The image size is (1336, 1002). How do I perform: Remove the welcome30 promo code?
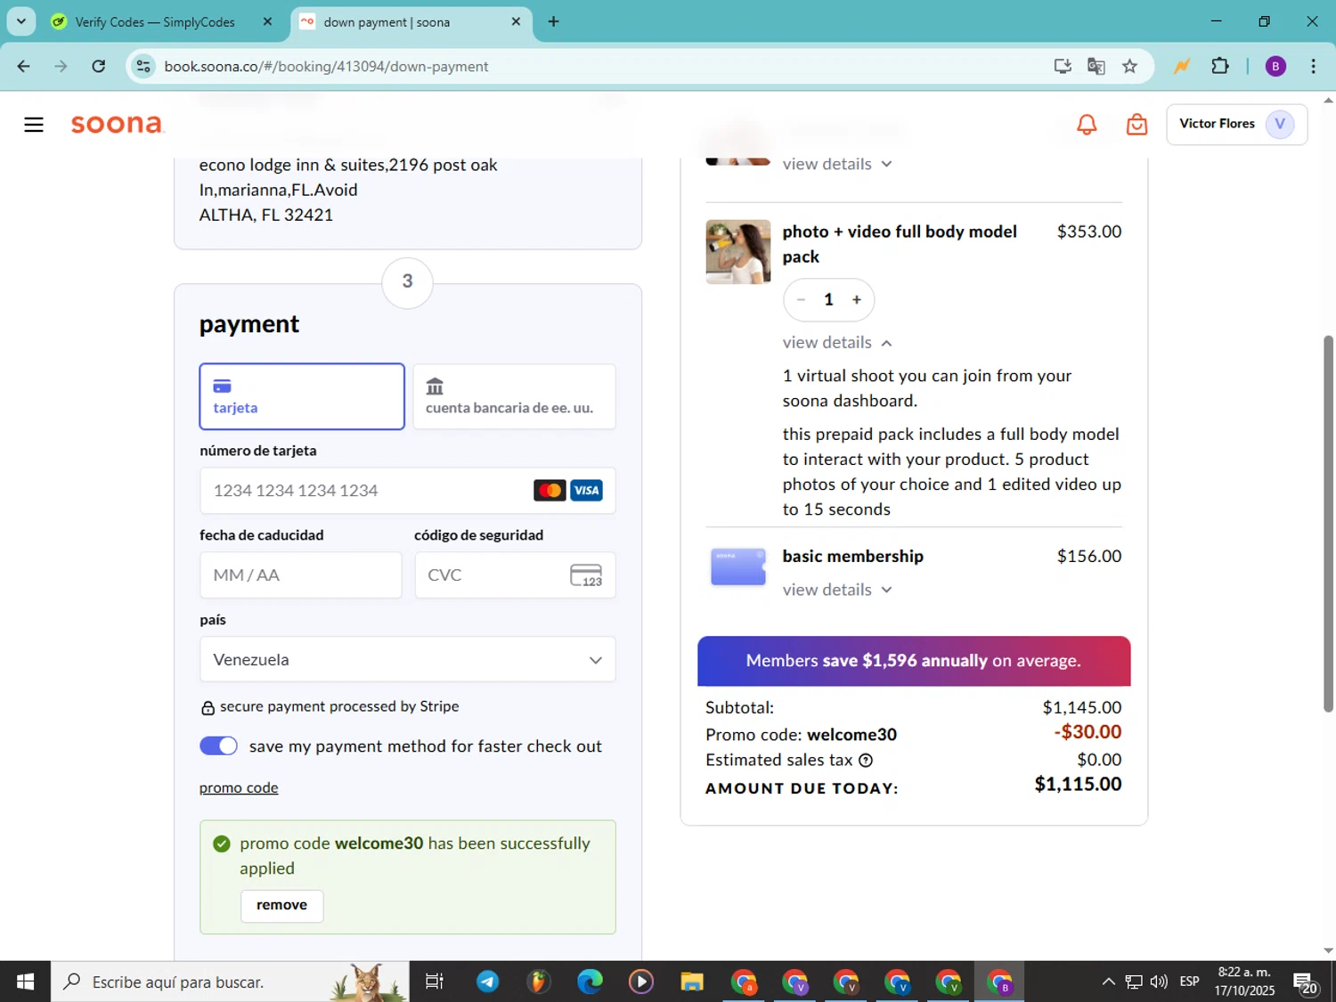point(281,905)
